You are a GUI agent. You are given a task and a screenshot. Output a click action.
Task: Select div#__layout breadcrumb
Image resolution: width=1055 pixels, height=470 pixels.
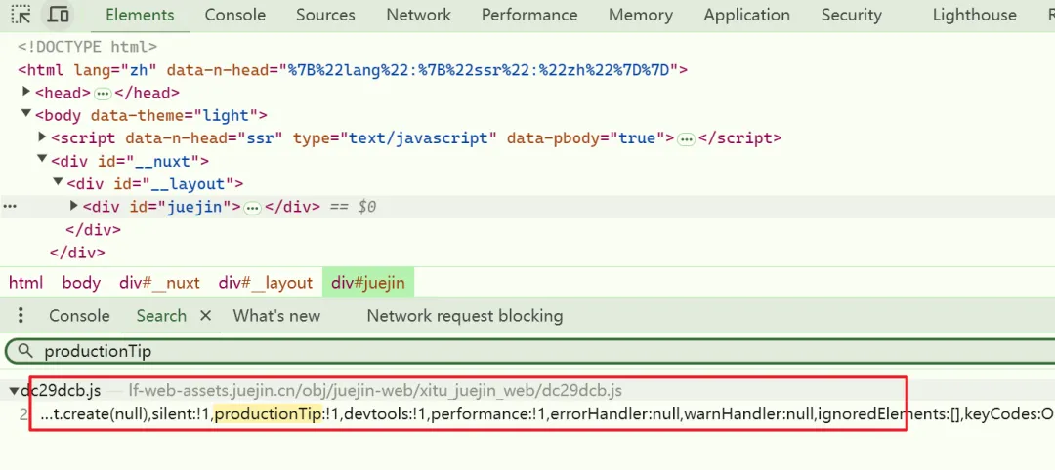pyautogui.click(x=265, y=283)
